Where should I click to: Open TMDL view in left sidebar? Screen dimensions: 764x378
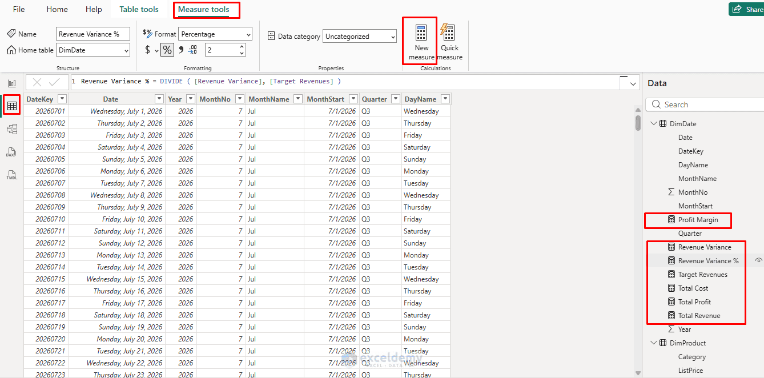coord(11,175)
